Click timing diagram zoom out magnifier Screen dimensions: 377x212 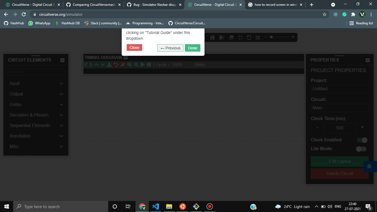pos(136,65)
